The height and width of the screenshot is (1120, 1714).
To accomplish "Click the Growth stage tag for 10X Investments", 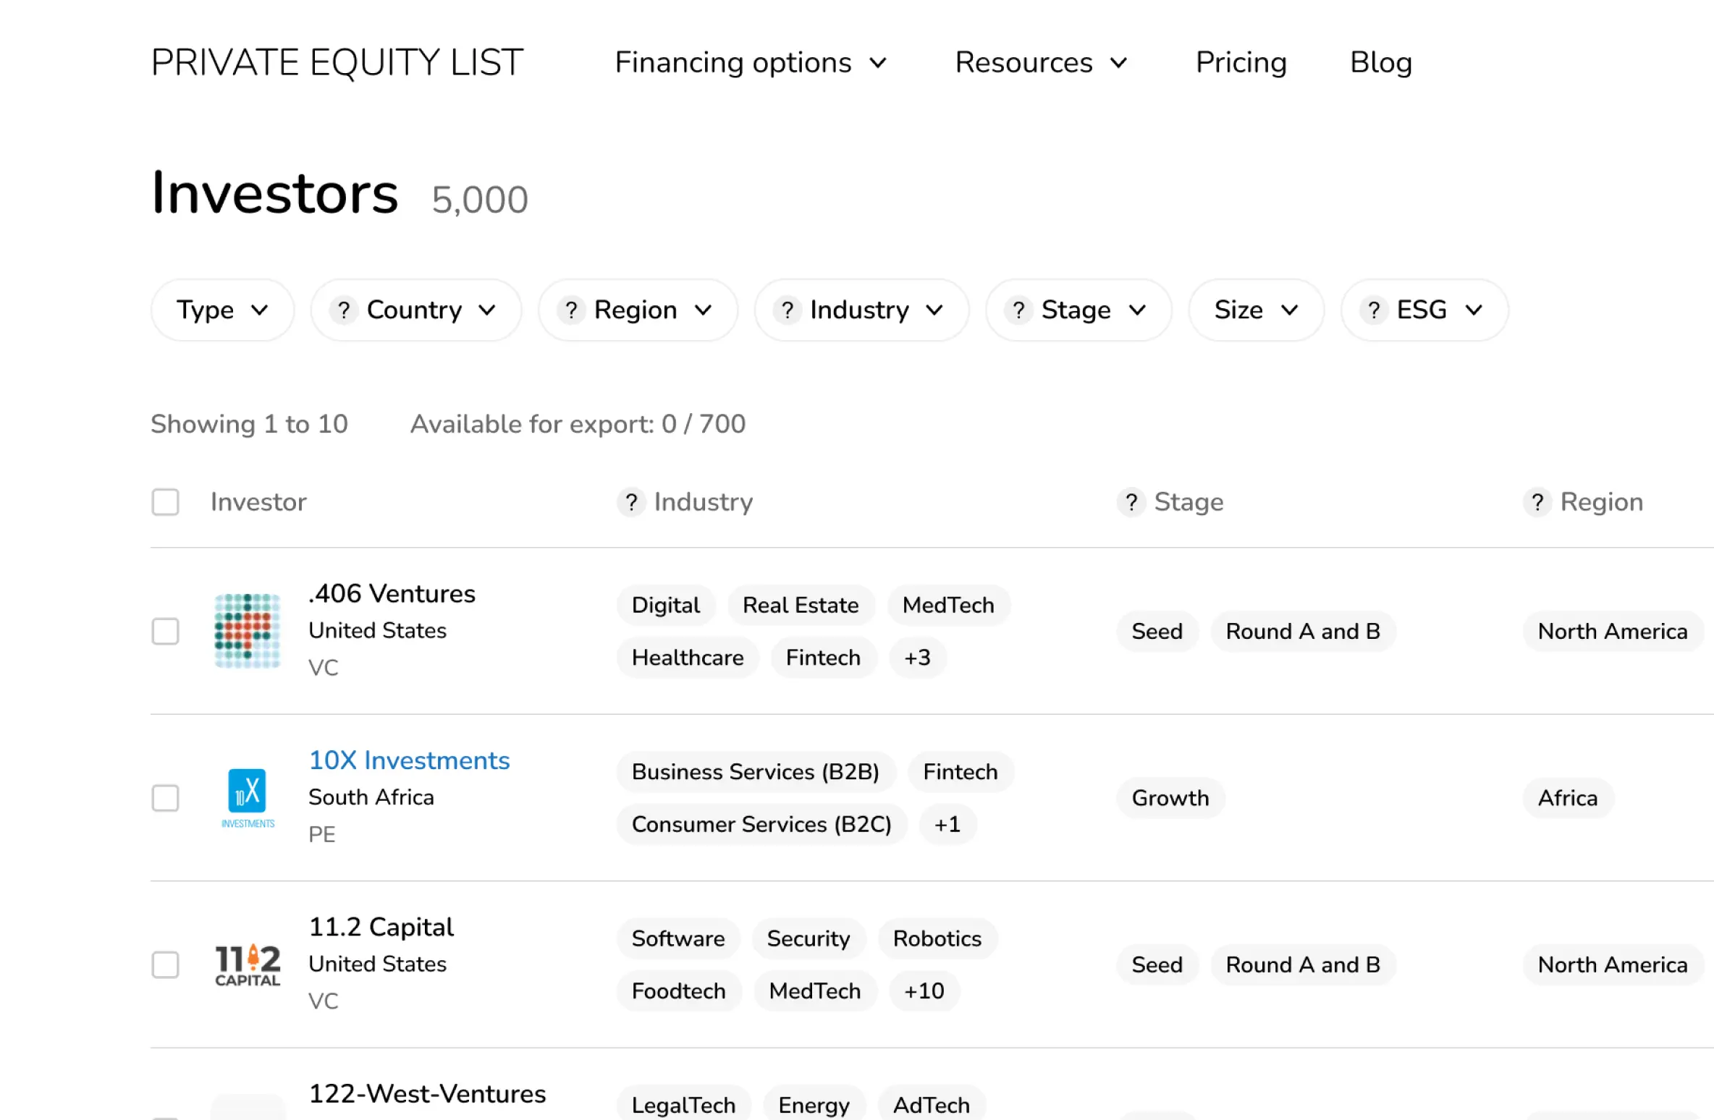I will coord(1170,798).
